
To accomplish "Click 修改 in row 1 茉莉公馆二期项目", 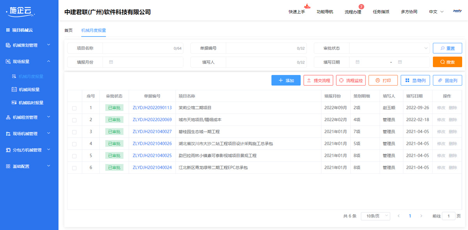I will click(x=441, y=108).
